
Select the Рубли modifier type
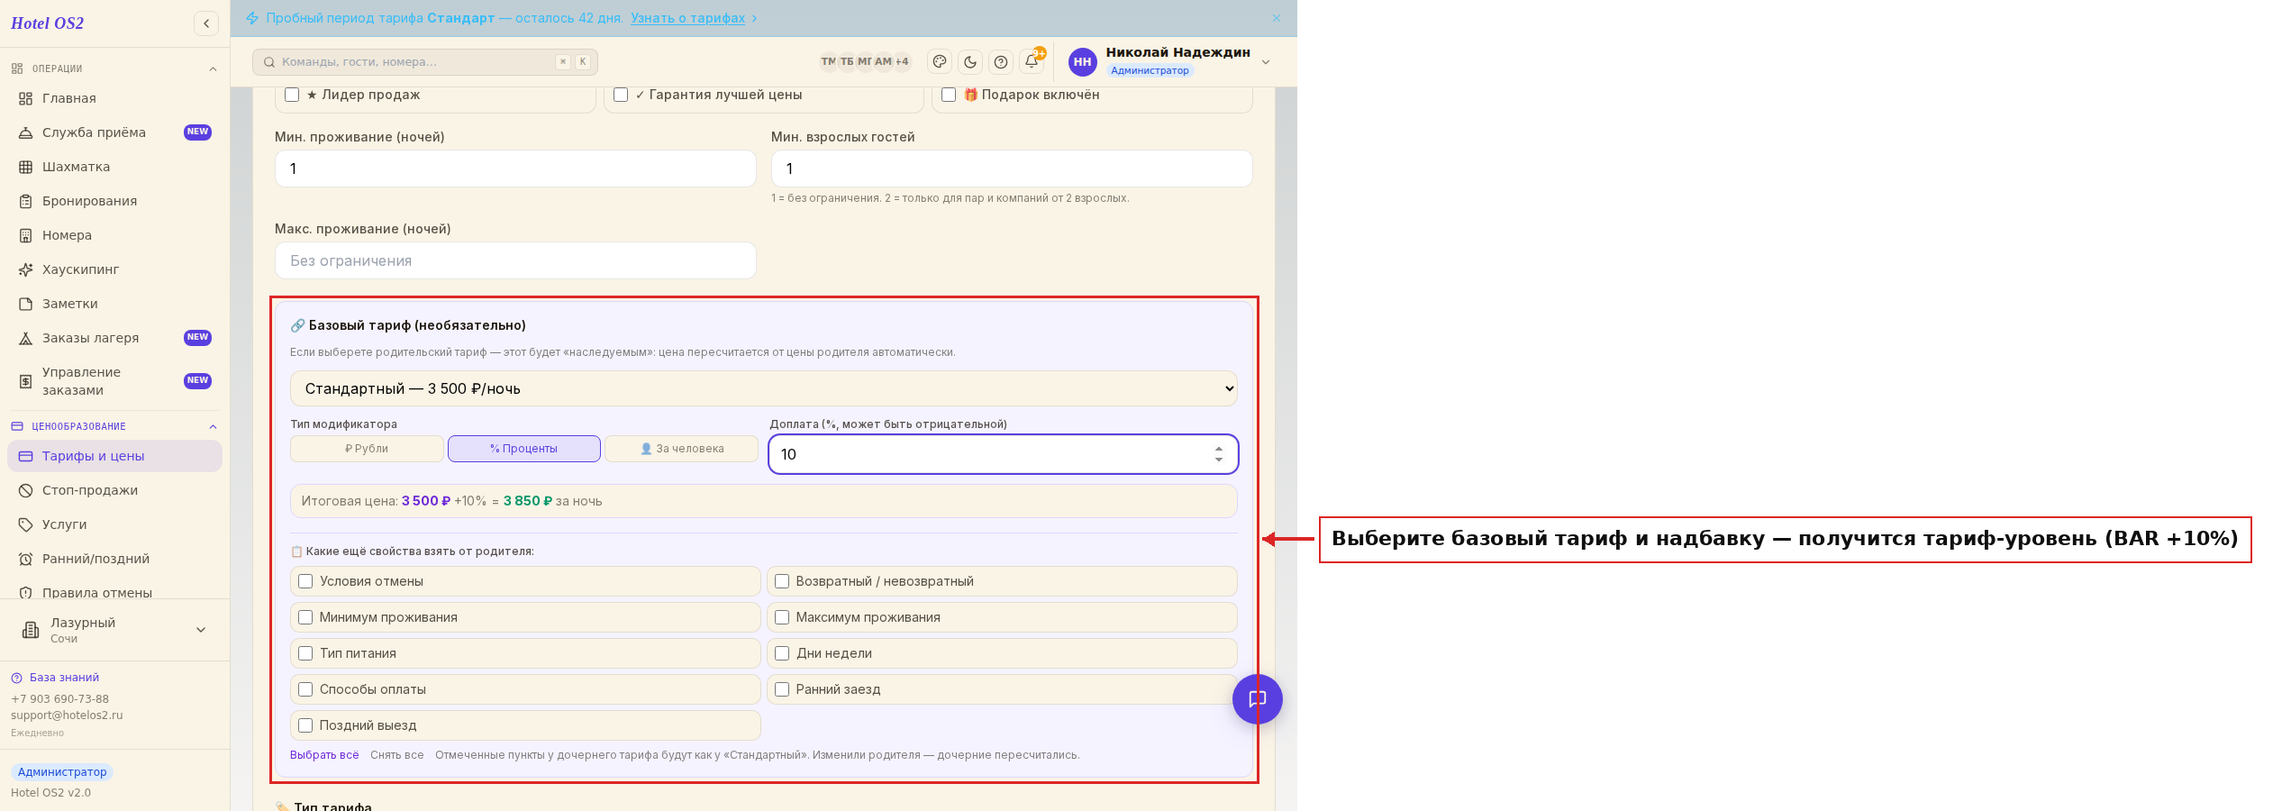tap(367, 449)
